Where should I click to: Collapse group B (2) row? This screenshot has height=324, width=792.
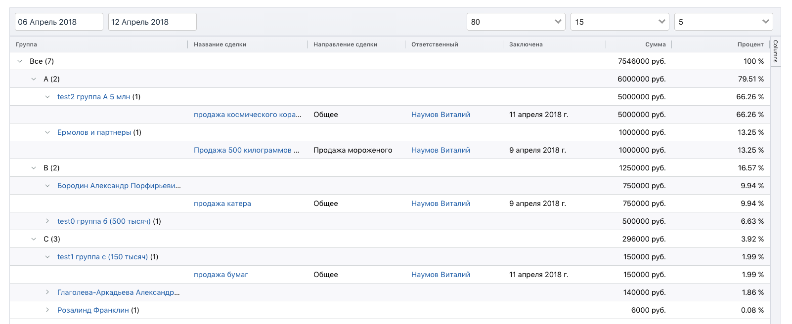[34, 168]
